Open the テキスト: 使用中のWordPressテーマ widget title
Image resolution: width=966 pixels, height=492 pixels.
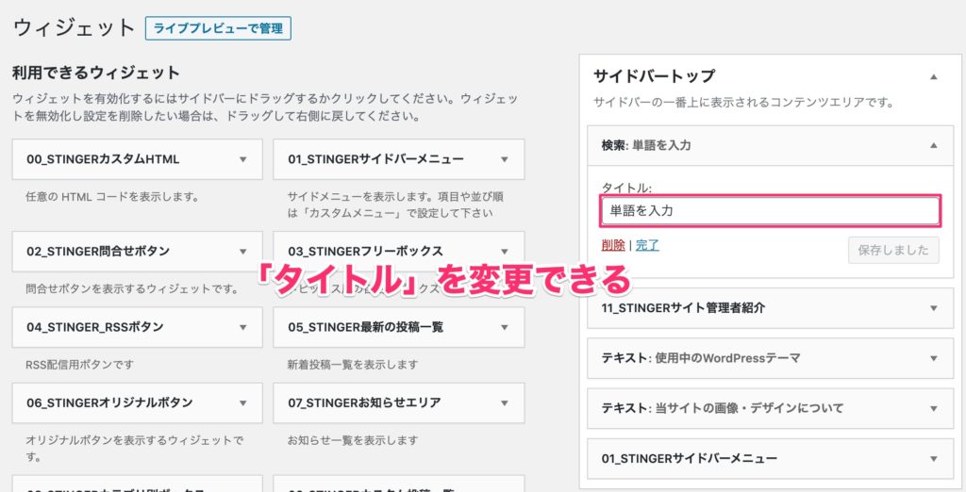click(x=701, y=358)
